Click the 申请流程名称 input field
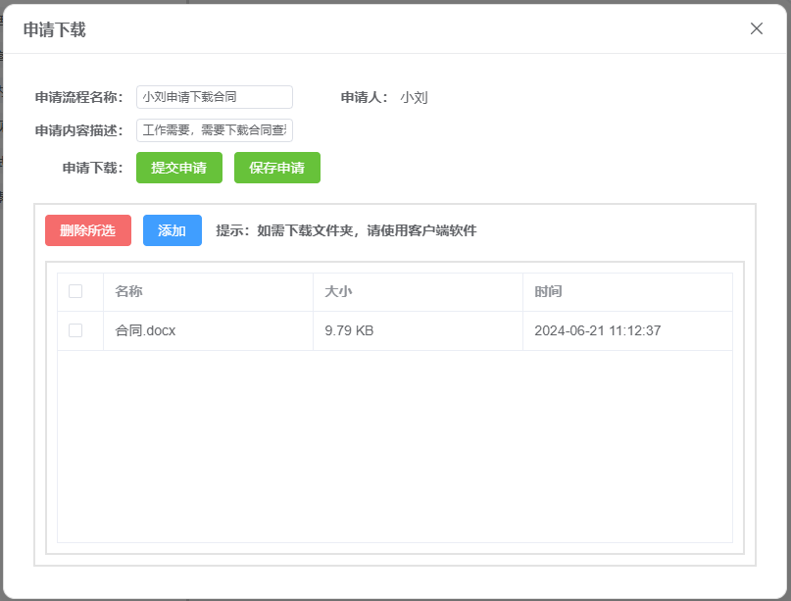 pos(214,97)
